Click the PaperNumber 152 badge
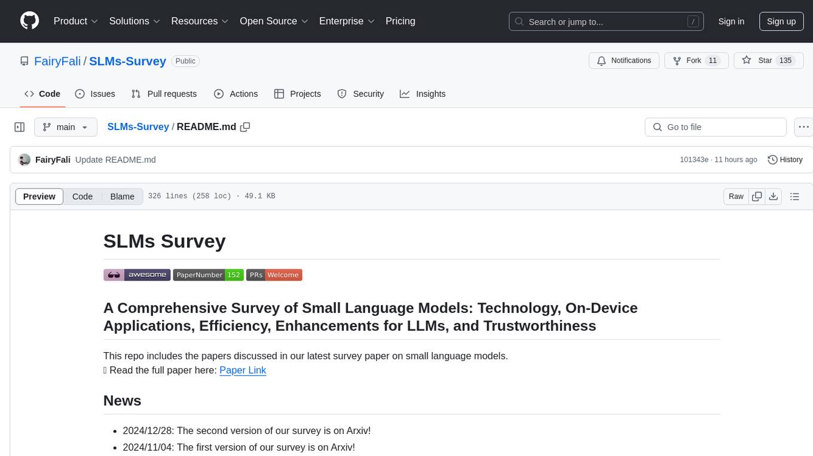 (208, 275)
